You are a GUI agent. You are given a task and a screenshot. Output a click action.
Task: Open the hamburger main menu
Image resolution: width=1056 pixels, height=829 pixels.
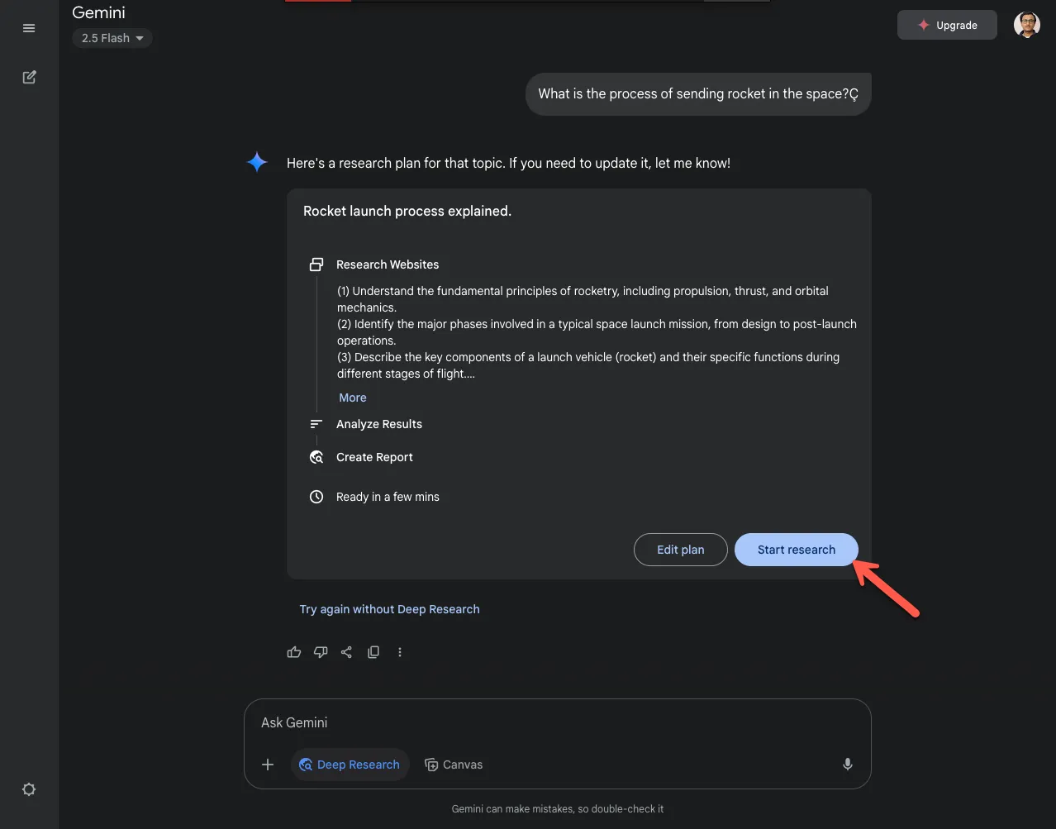tap(29, 28)
